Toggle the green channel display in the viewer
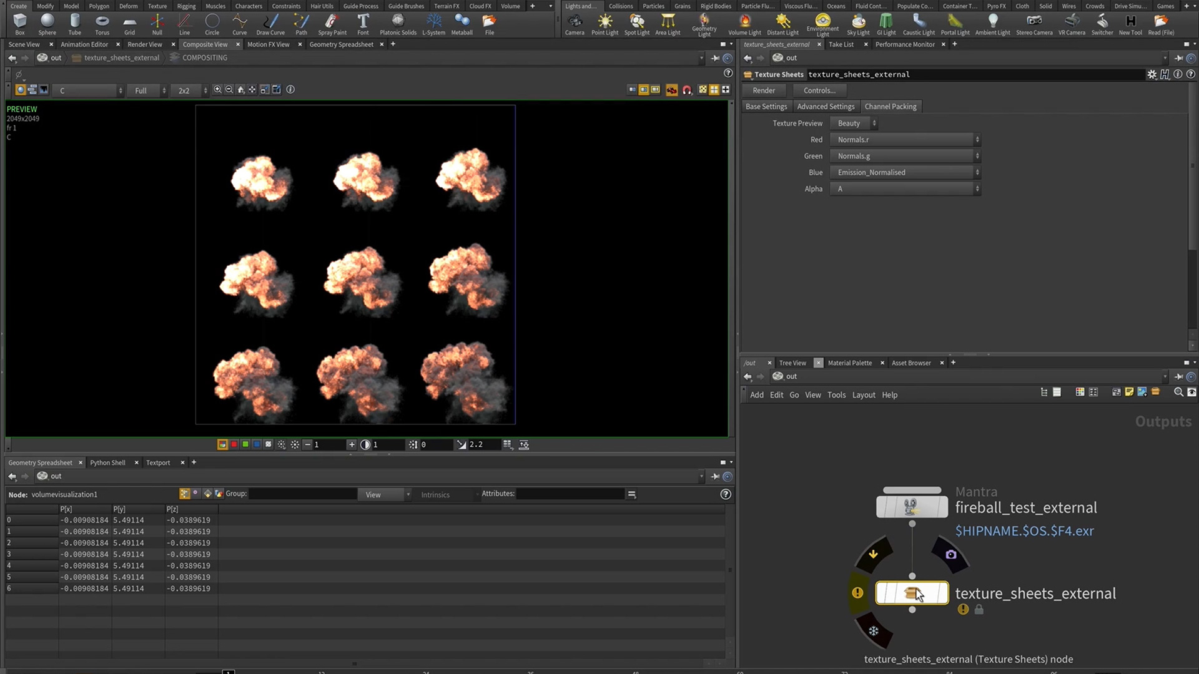 245,444
